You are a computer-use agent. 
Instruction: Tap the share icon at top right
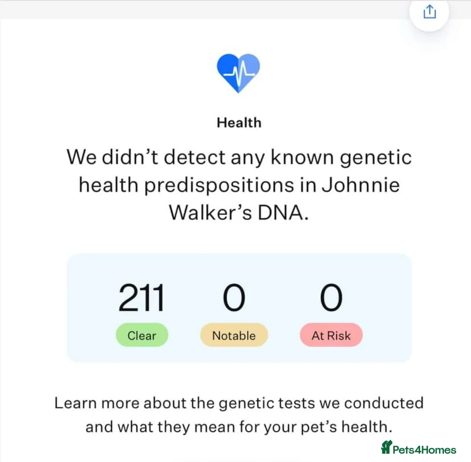[429, 12]
